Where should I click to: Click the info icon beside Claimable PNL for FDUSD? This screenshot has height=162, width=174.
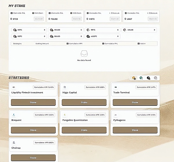click(50, 13)
